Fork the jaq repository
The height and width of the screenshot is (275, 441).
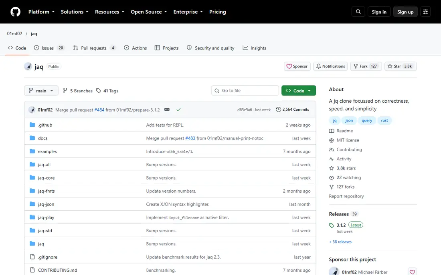click(x=366, y=66)
